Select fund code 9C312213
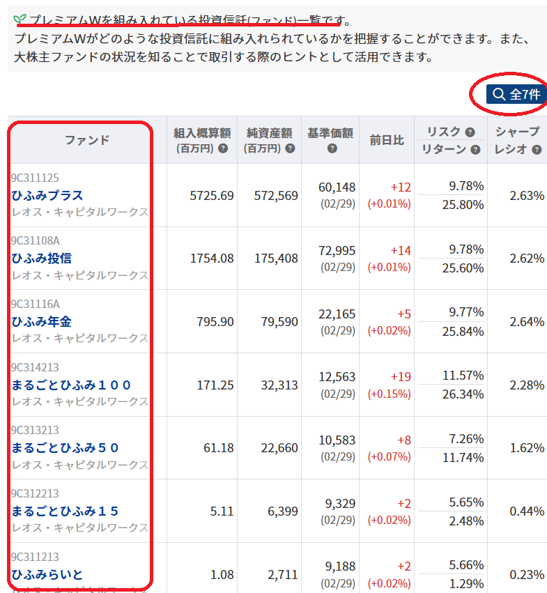547x593 pixels. (x=35, y=493)
